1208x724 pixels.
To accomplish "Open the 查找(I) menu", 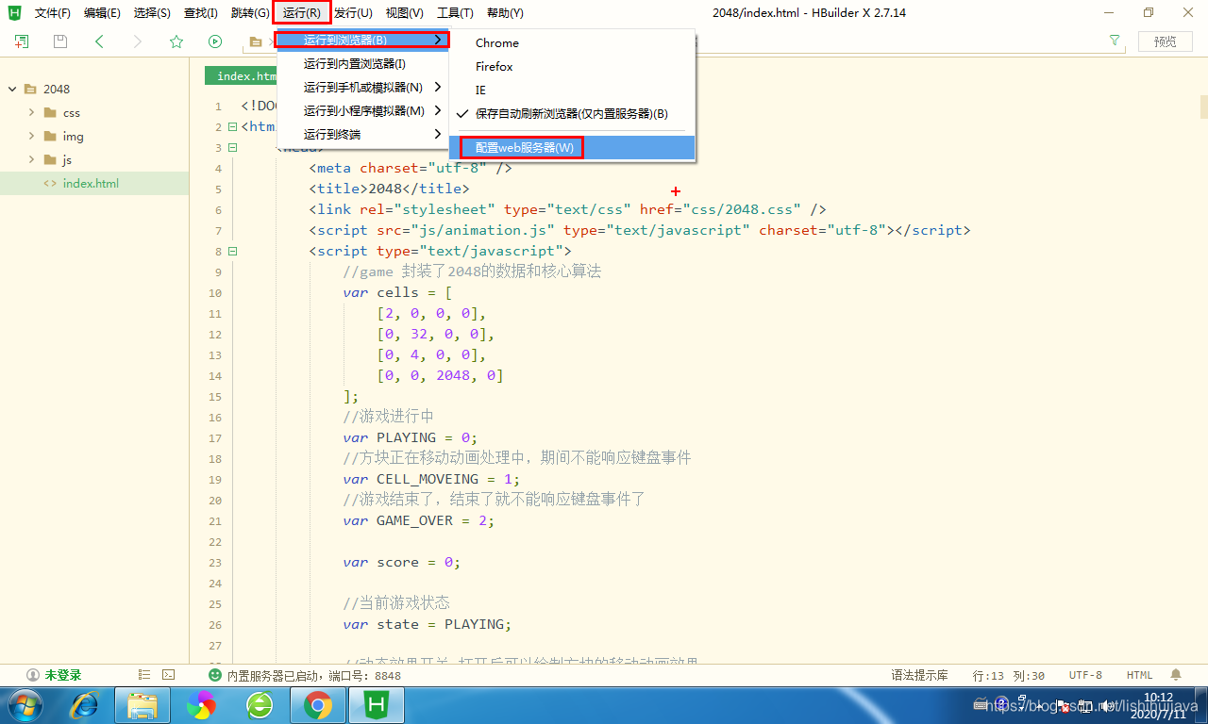I will pos(200,13).
